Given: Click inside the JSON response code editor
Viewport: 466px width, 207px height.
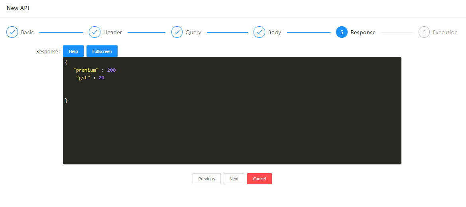Looking at the screenshot, I should coord(232,111).
